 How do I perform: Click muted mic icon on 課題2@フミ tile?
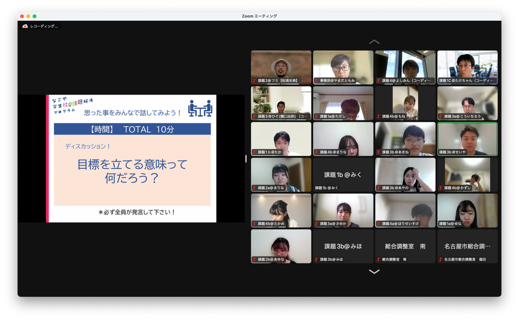pos(254,81)
